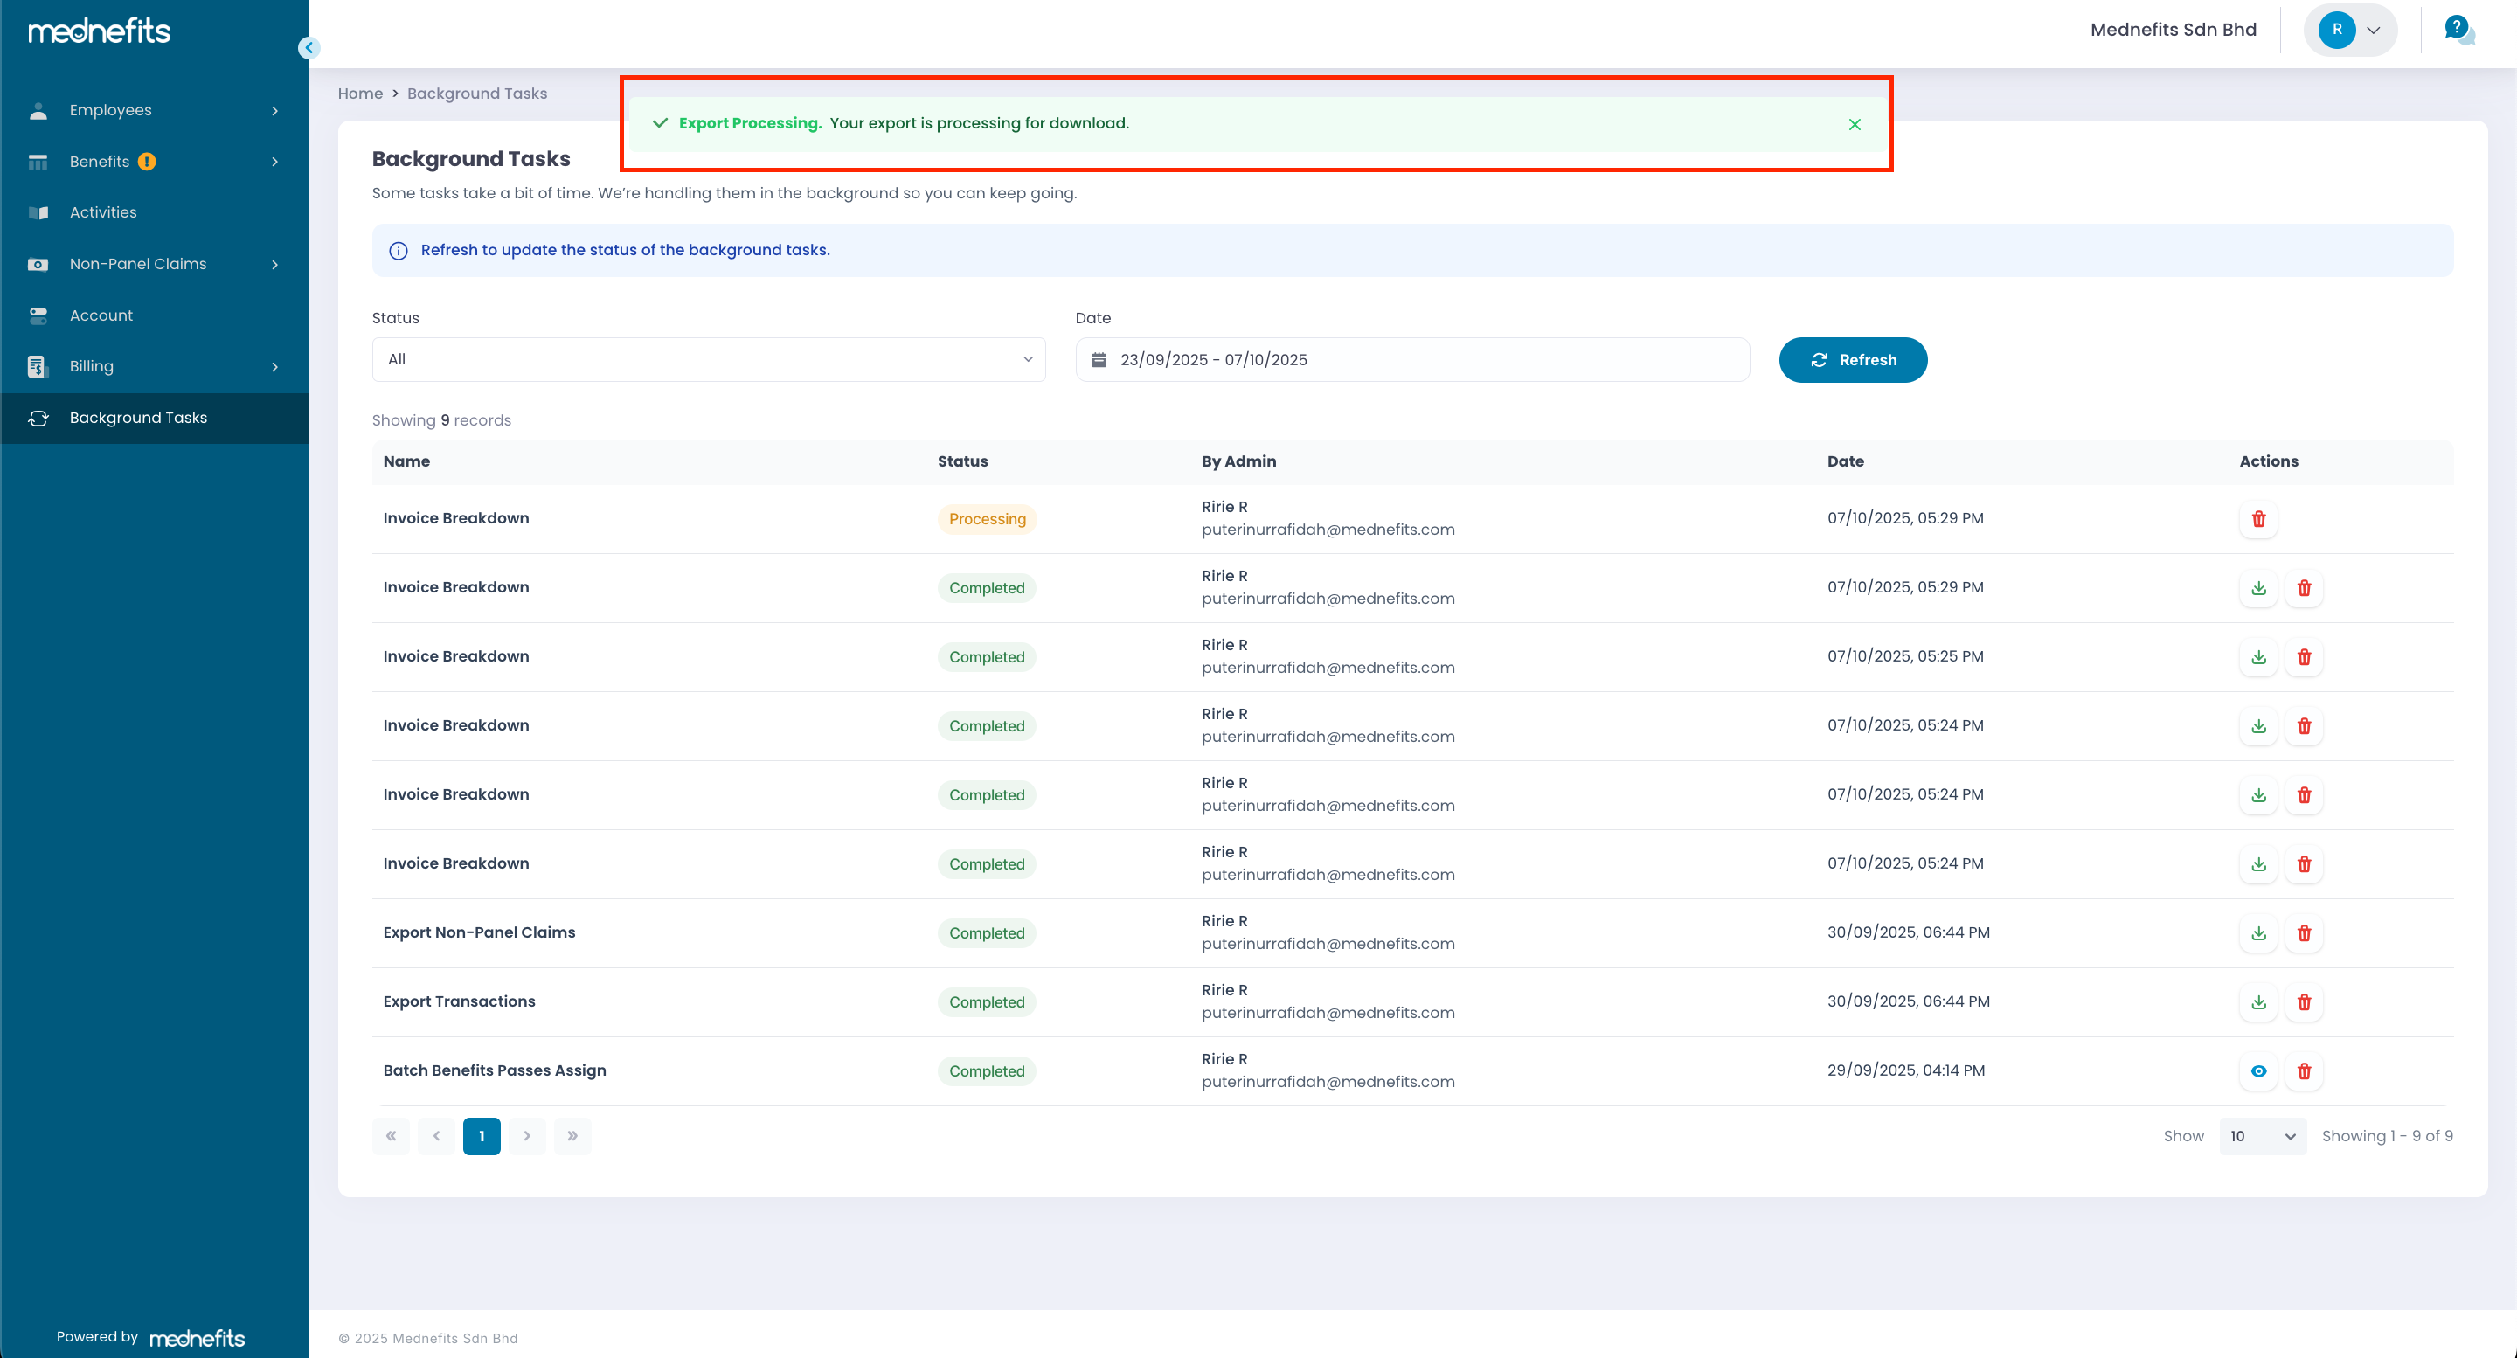This screenshot has width=2517, height=1358.
Task: Dismiss the Export Processing notification
Action: (x=1854, y=124)
